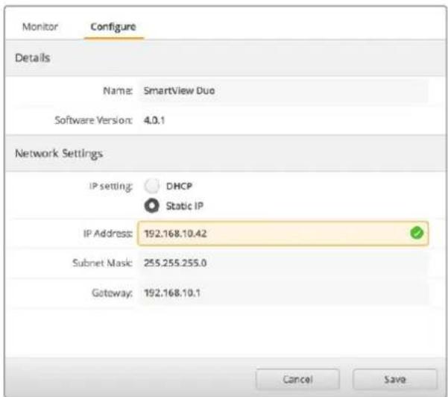Click the Software Version label
The width and height of the screenshot is (448, 397).
pyautogui.click(x=94, y=120)
